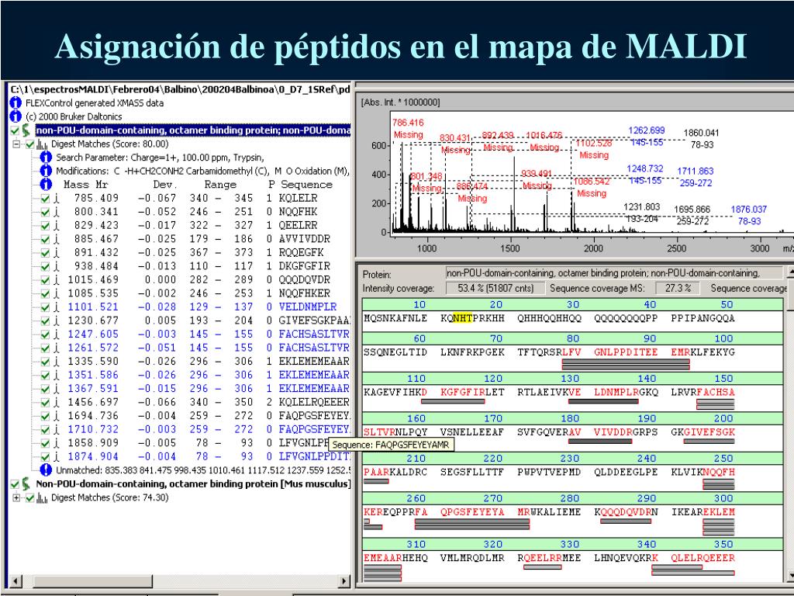Expand the Digest Matches (Score: 74.30) node

[x=17, y=497]
